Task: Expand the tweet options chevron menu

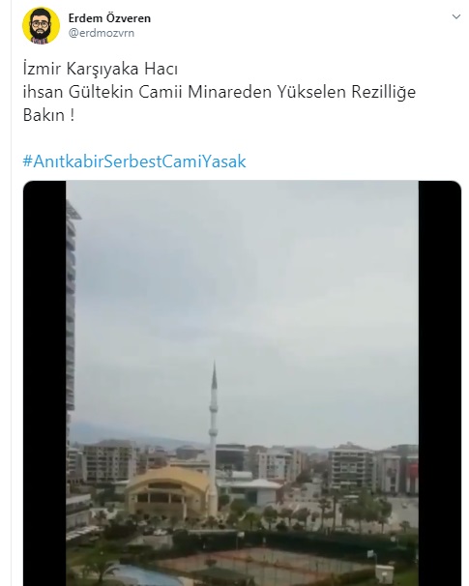Action: [455, 16]
